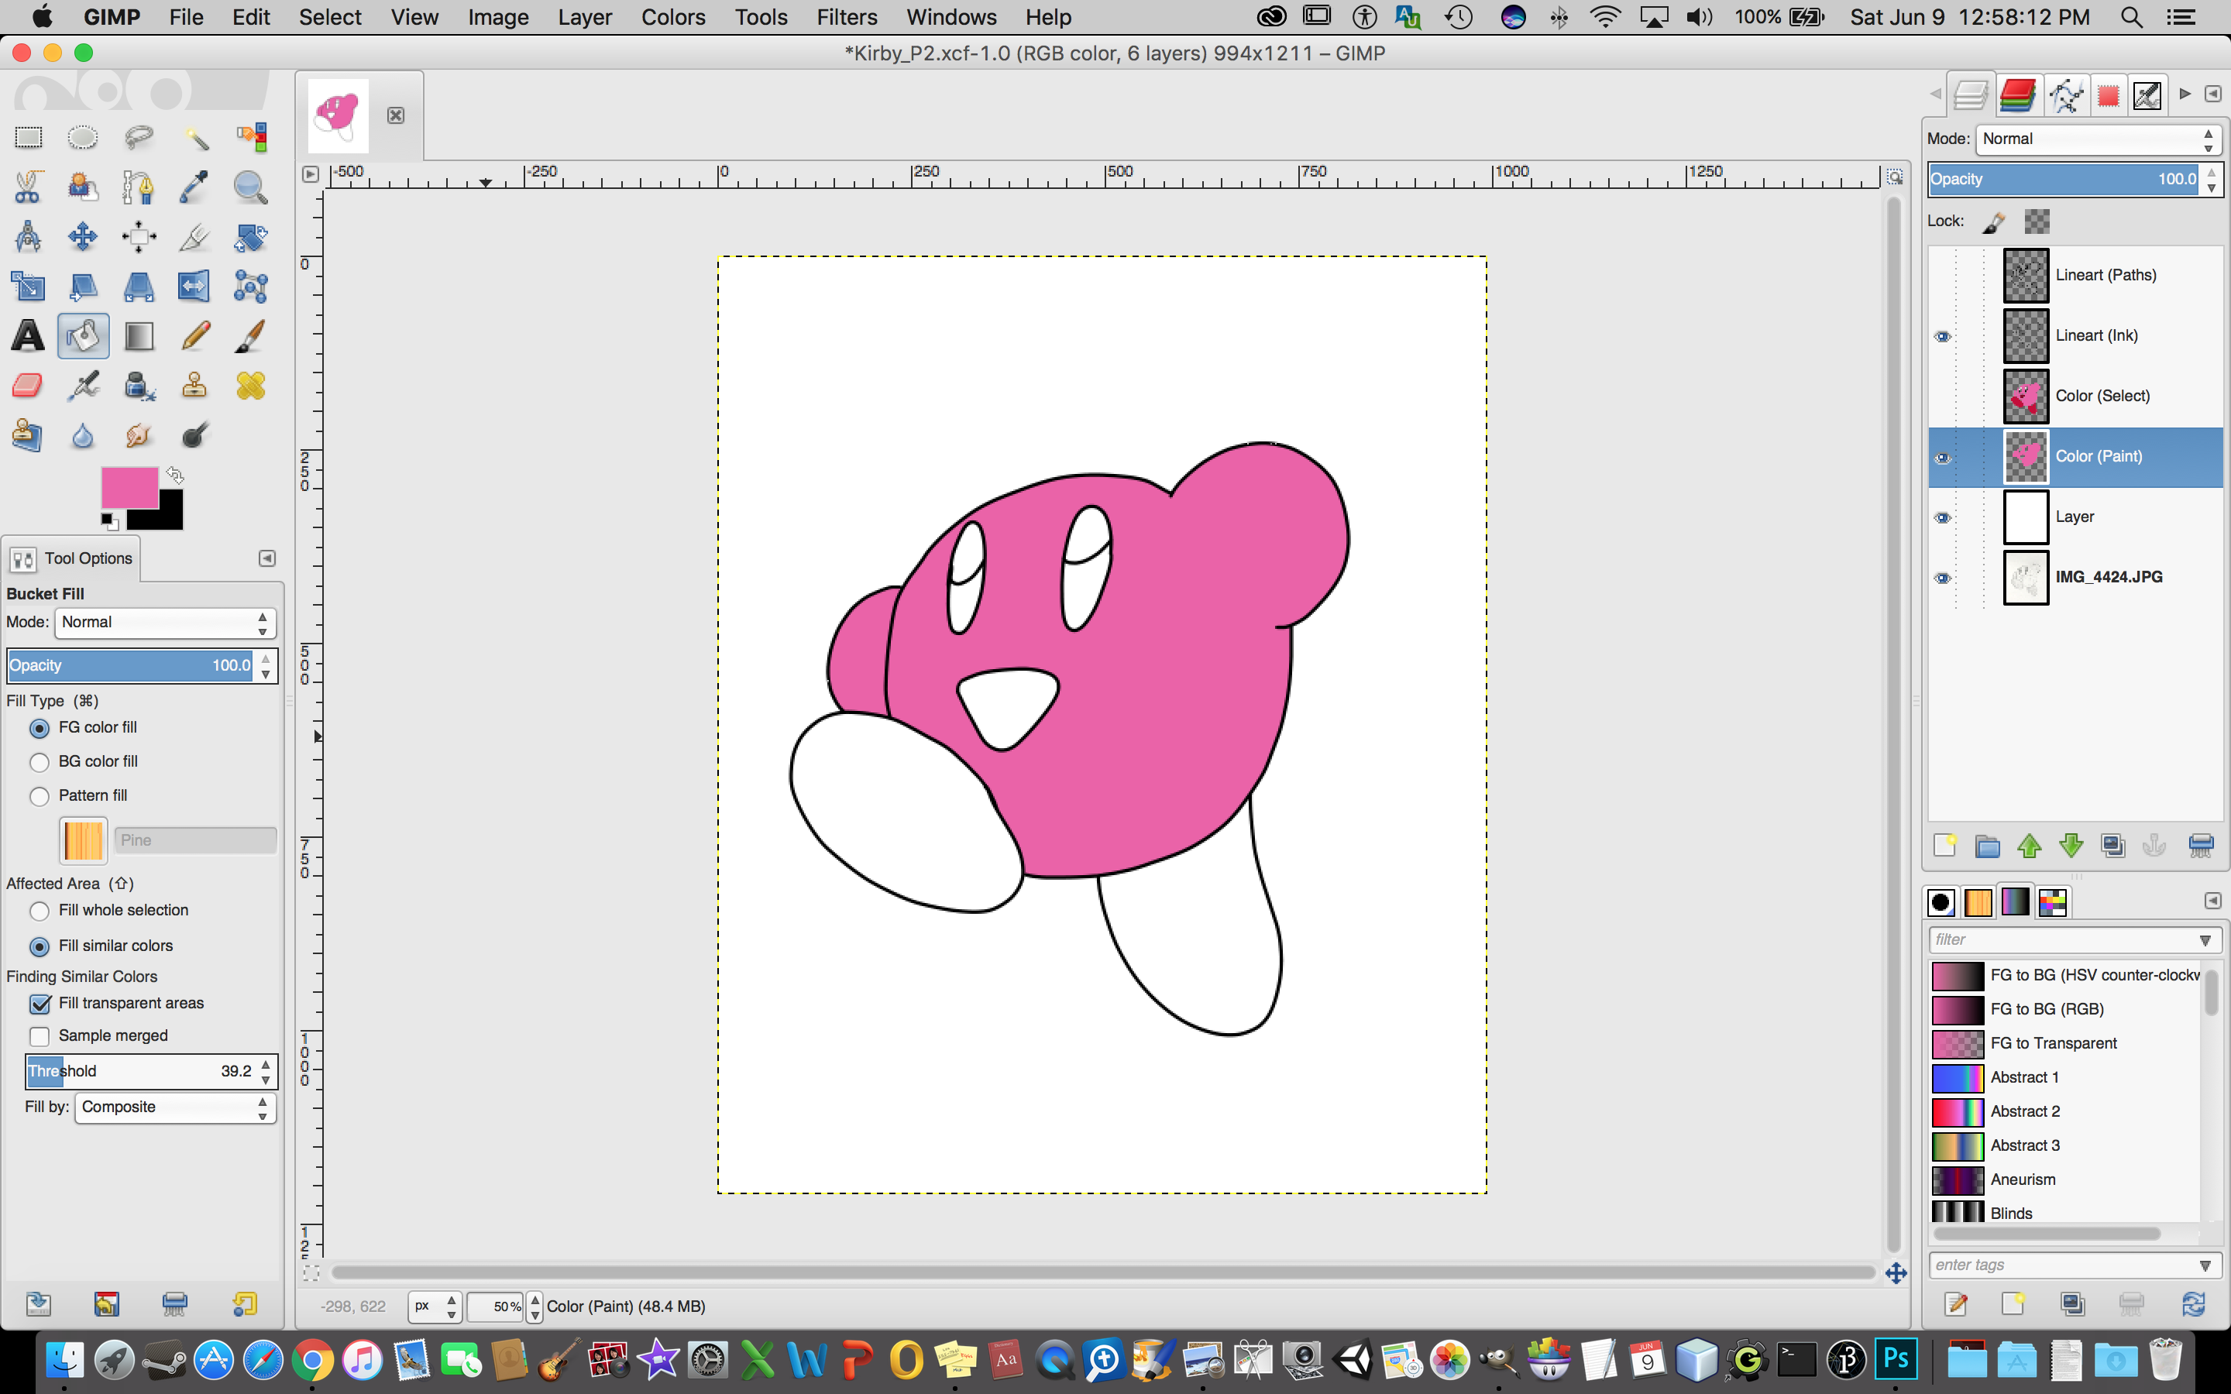
Task: Select Fill similar colors option
Action: [x=40, y=947]
